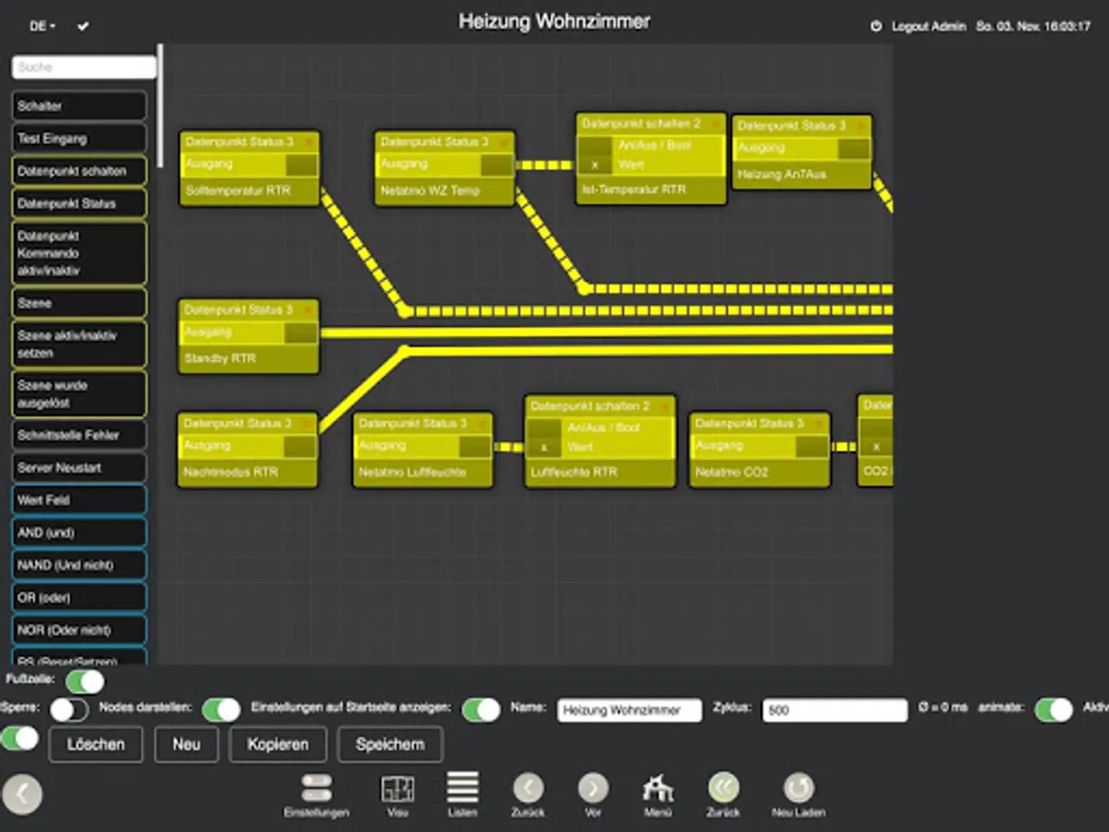The width and height of the screenshot is (1109, 832).
Task: Select Datenpunkt Status in the node list
Action: [79, 203]
